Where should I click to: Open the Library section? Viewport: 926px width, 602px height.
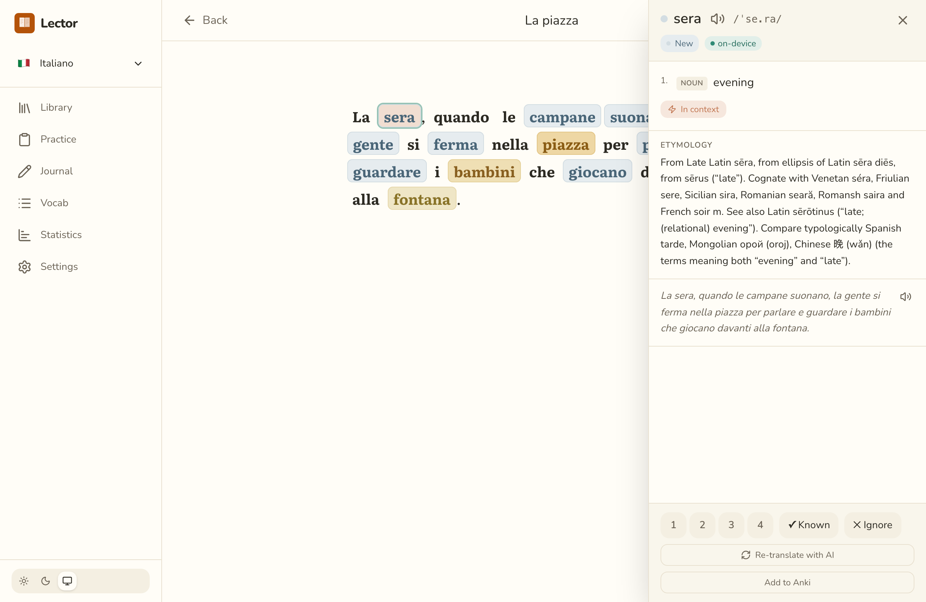click(x=80, y=107)
